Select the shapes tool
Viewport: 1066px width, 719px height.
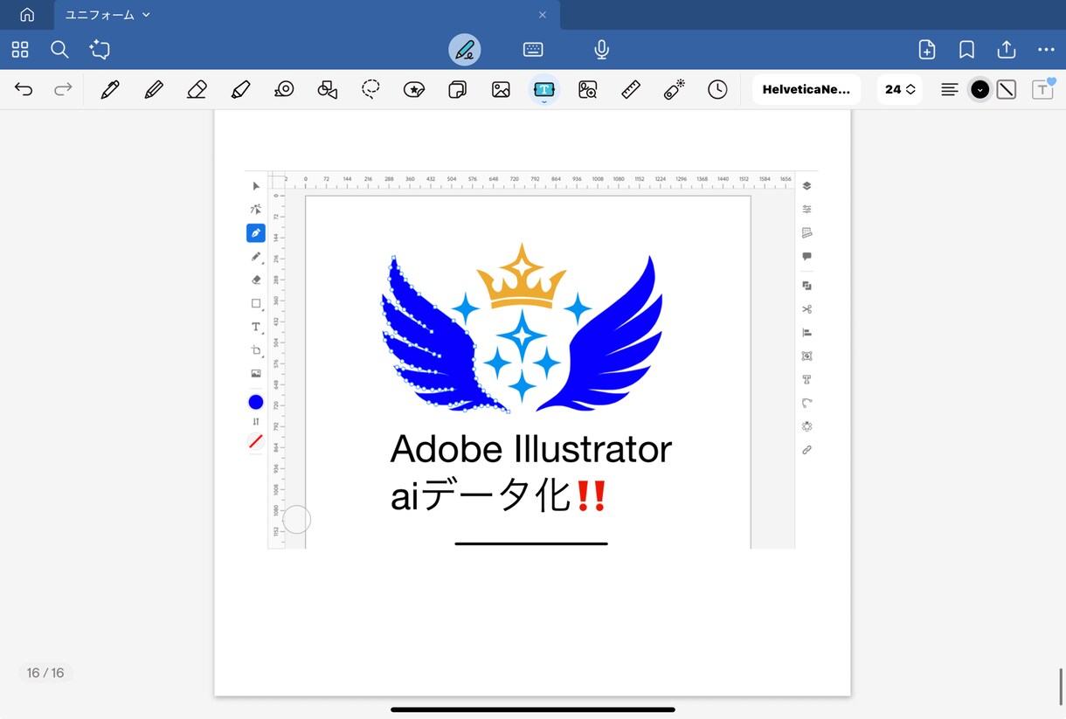pos(328,89)
